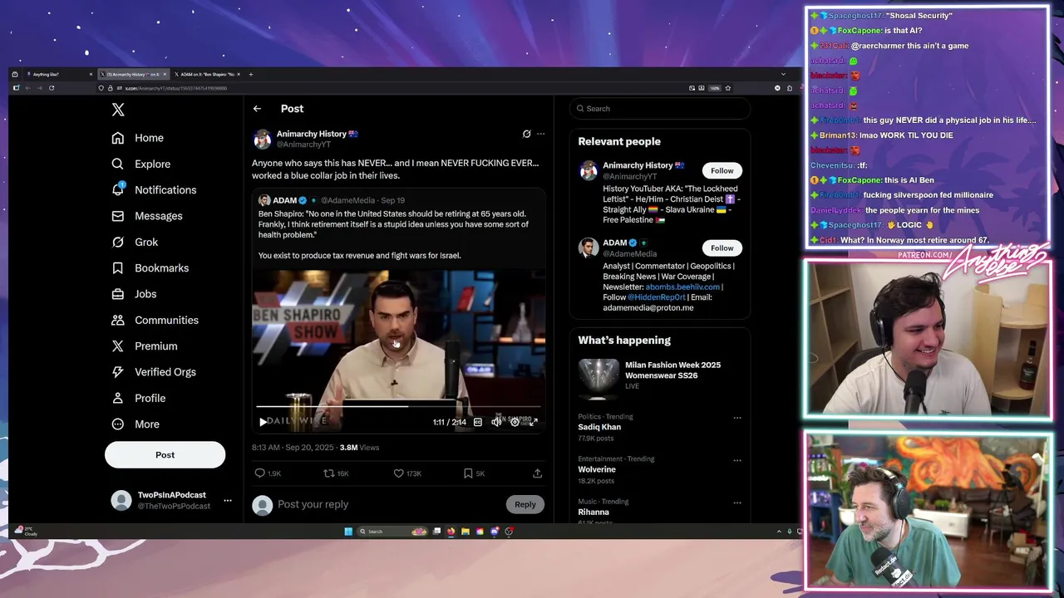Open a new browser tab with plus
Image resolution: width=1064 pixels, height=598 pixels.
[x=250, y=75]
